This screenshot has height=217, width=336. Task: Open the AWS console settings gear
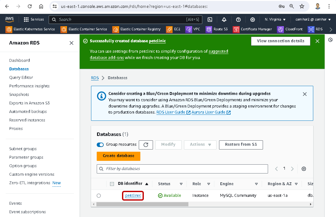point(253,20)
